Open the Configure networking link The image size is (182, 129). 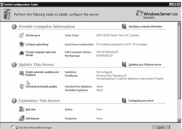[x=37, y=44]
